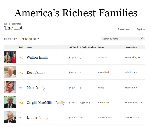Open the All categories filter dropdown
Viewport: 151px width, 127px height.
point(30,39)
